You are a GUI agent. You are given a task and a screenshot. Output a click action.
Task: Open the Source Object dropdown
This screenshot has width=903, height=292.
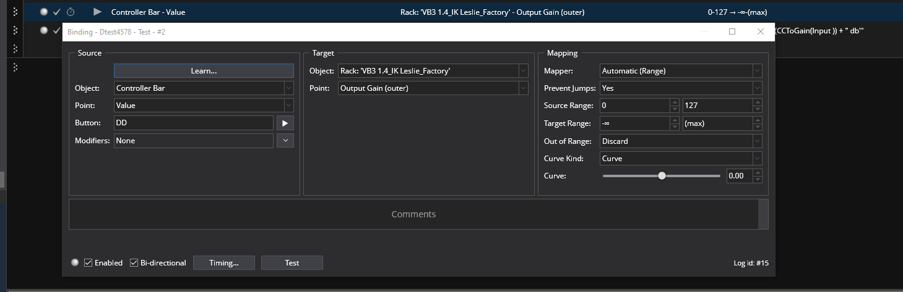pyautogui.click(x=203, y=88)
